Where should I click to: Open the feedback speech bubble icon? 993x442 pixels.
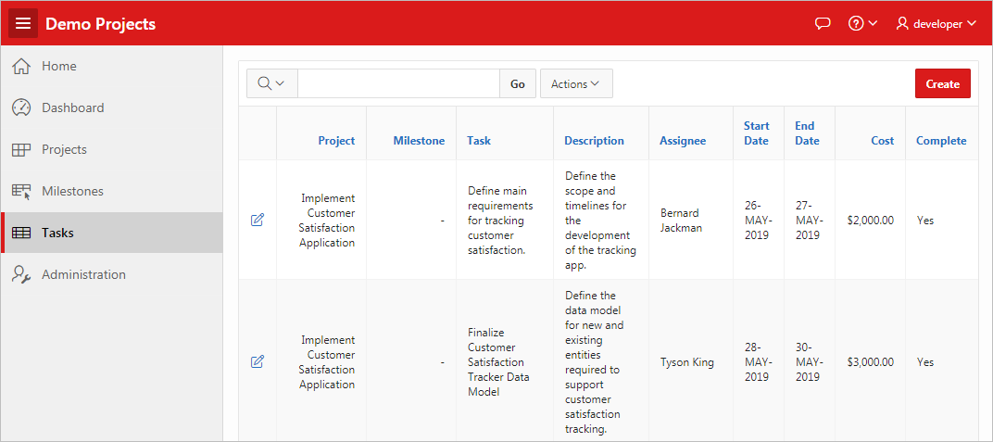(x=822, y=24)
